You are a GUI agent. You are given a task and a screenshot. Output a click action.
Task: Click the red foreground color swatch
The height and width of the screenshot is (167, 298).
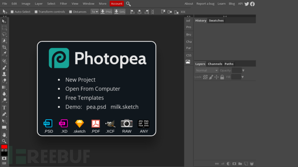pyautogui.click(x=4, y=147)
